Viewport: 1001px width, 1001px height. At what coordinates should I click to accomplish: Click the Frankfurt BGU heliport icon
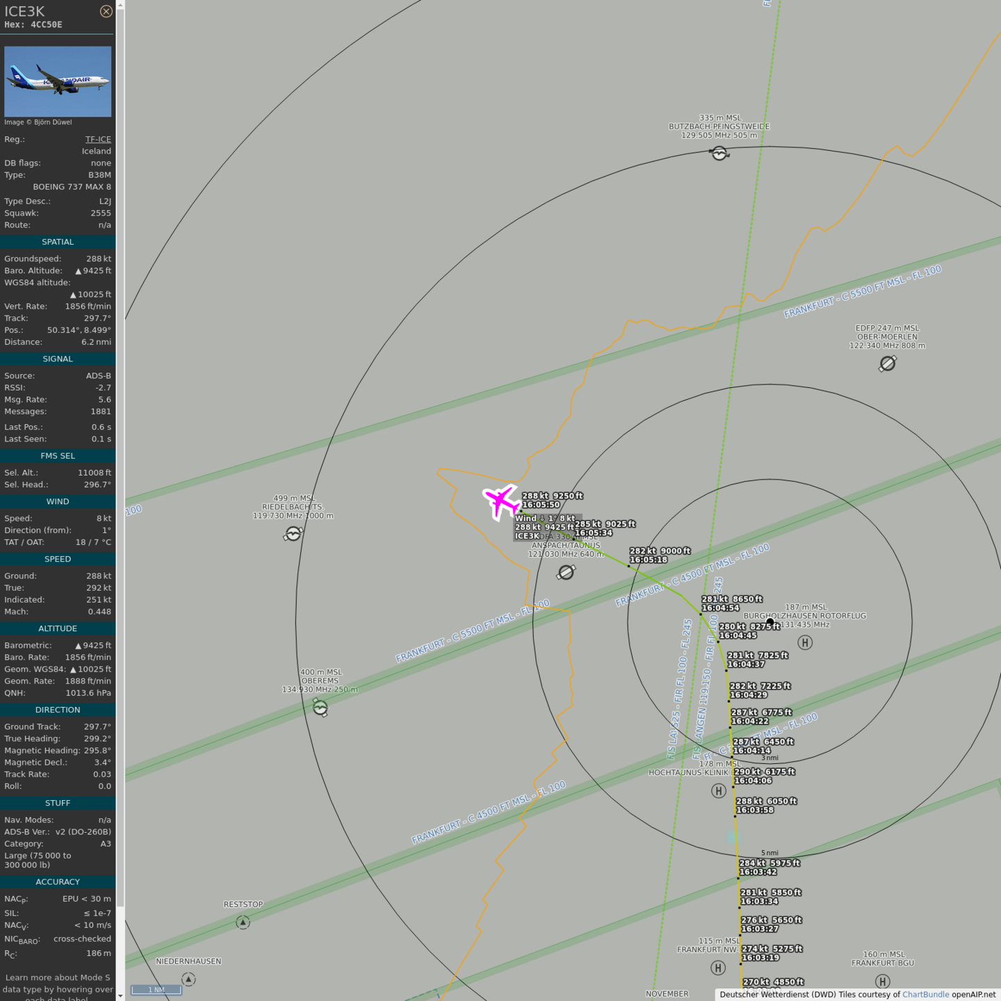pos(882,981)
